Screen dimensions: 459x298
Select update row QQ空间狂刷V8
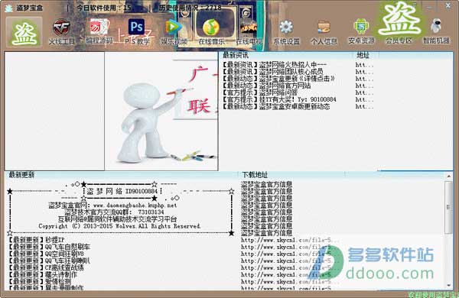46,254
